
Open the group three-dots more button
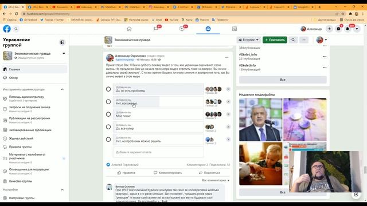pyautogui.click(x=304, y=40)
